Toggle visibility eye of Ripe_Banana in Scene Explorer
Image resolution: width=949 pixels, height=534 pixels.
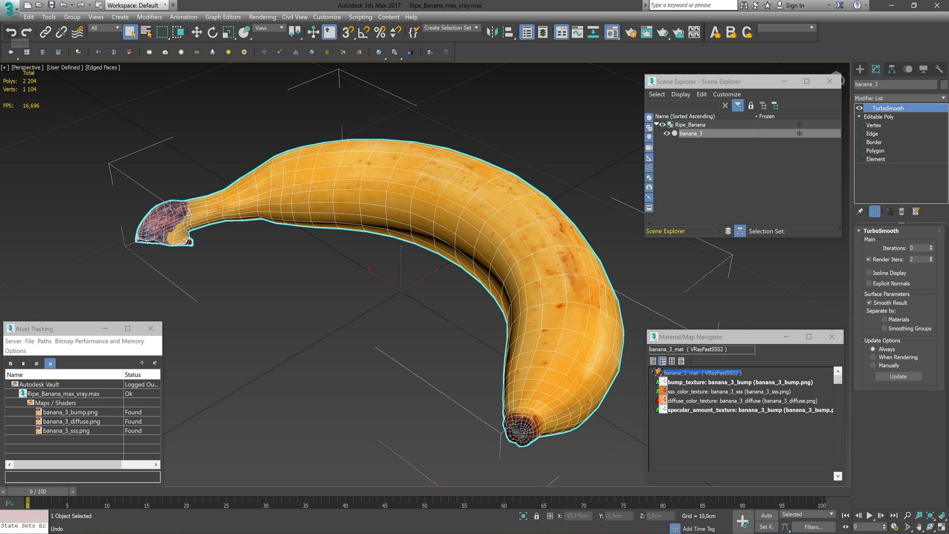tap(662, 125)
